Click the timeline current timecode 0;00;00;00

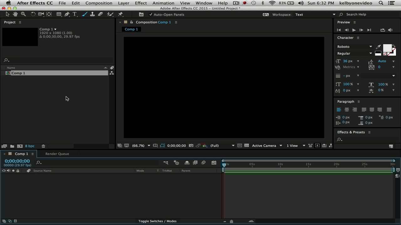tap(17, 161)
